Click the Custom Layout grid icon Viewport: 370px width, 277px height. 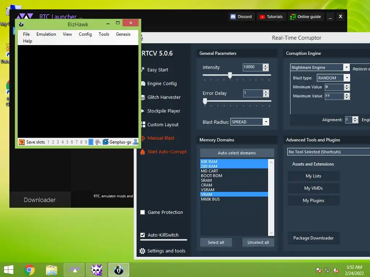(x=143, y=124)
